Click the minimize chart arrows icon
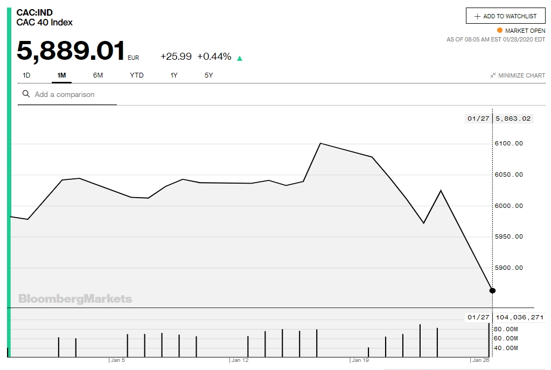This screenshot has width=551, height=370. [x=493, y=75]
